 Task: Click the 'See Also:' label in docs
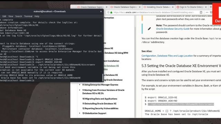click(147, 51)
